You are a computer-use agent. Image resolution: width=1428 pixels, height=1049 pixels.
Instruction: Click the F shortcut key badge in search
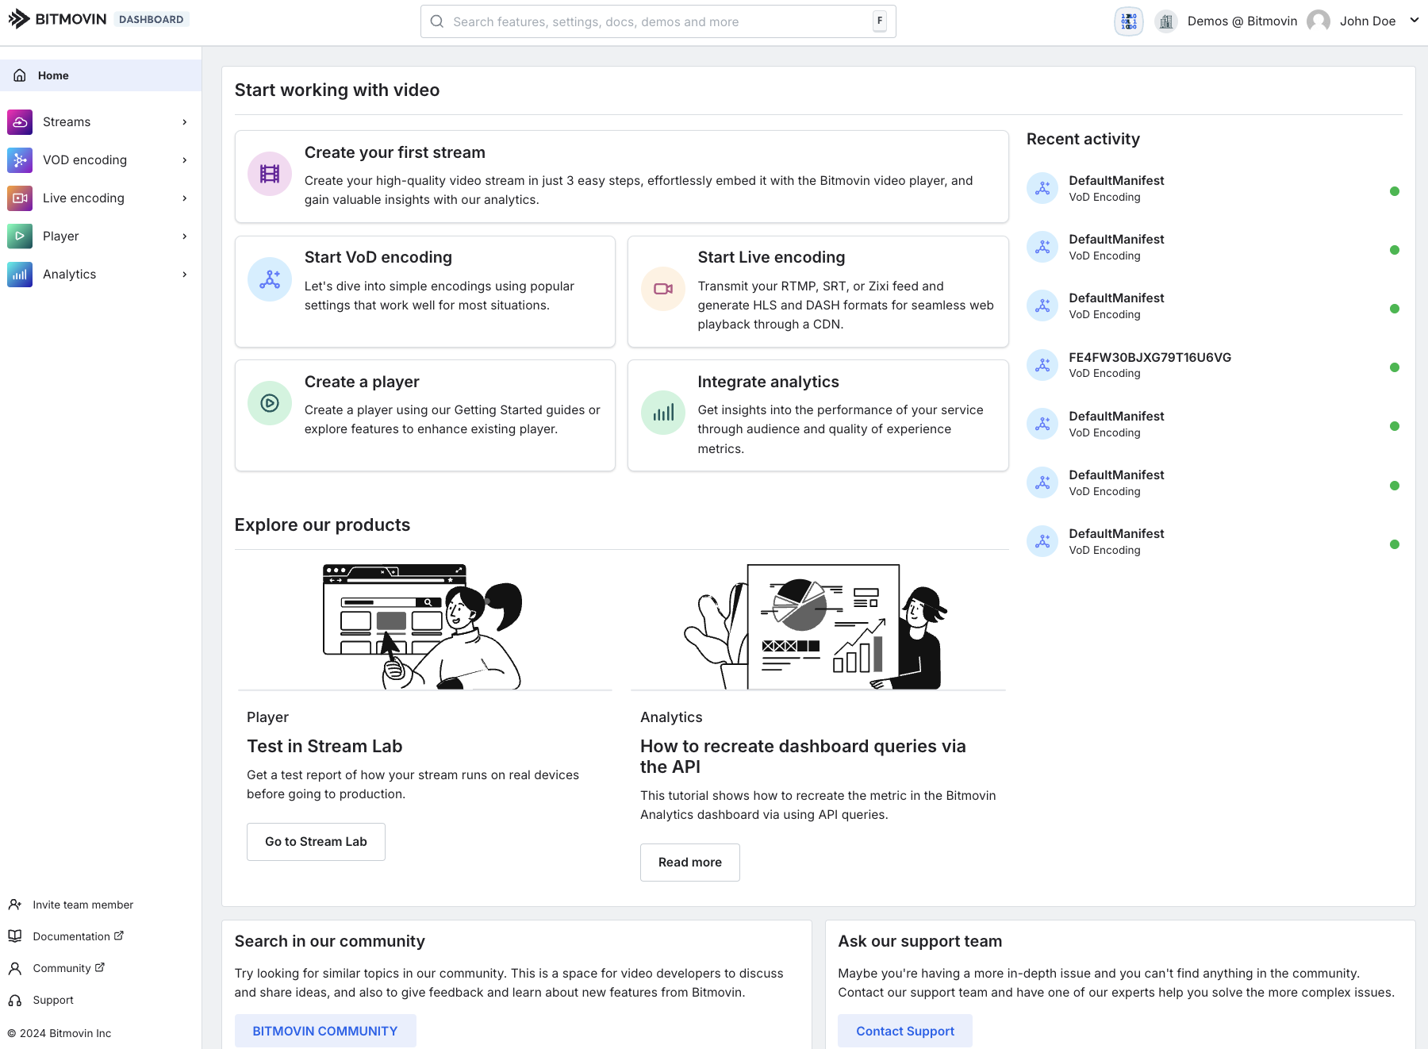click(879, 21)
